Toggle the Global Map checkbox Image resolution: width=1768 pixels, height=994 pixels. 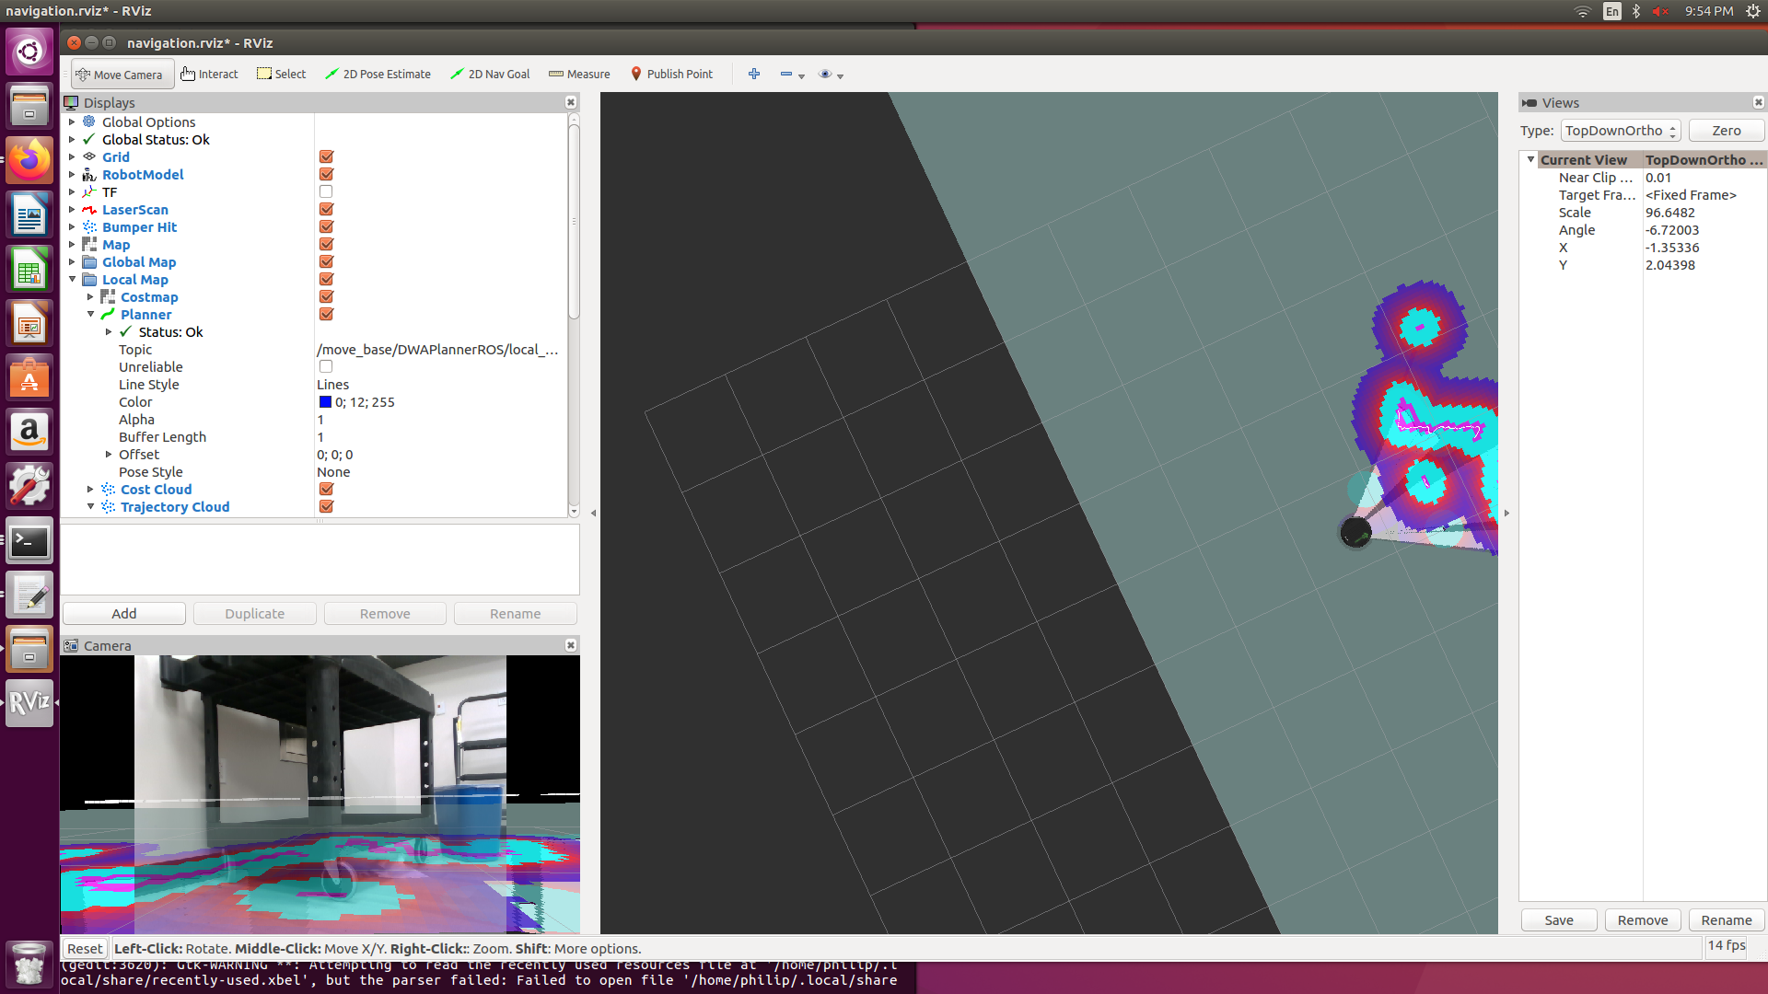coord(326,262)
